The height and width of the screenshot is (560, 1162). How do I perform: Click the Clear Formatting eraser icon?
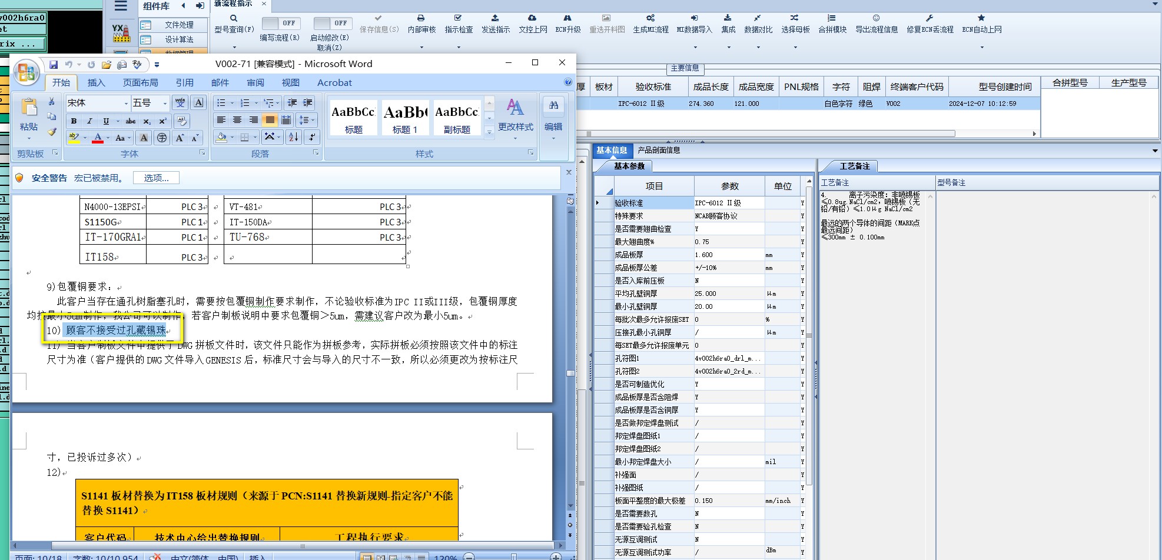(182, 121)
